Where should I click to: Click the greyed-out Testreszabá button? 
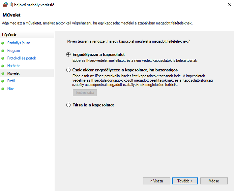point(85,93)
